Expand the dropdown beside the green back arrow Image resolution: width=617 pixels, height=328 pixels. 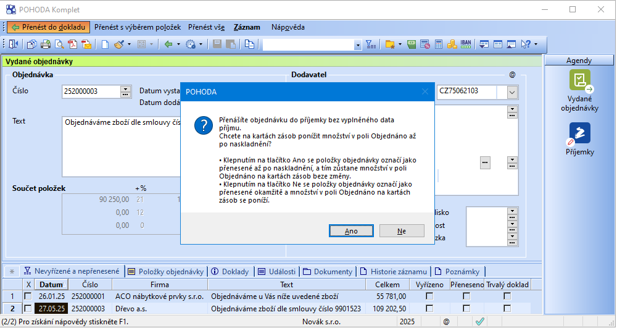[178, 44]
